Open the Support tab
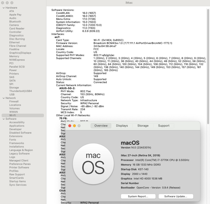This screenshot has width=210, height=204. click(164, 126)
